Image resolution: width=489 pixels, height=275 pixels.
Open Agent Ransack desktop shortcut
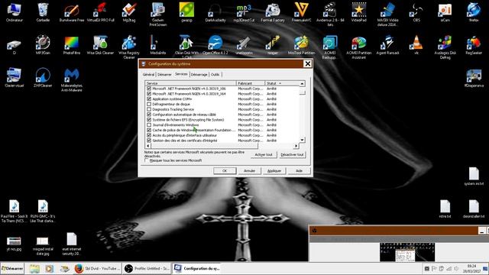pos(387,45)
